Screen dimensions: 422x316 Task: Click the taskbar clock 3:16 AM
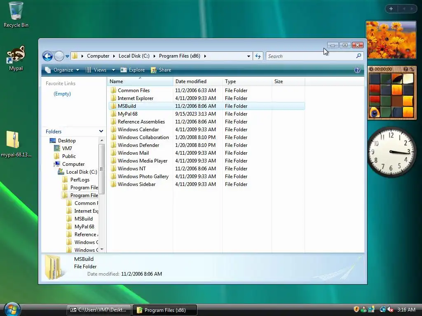coord(406,309)
